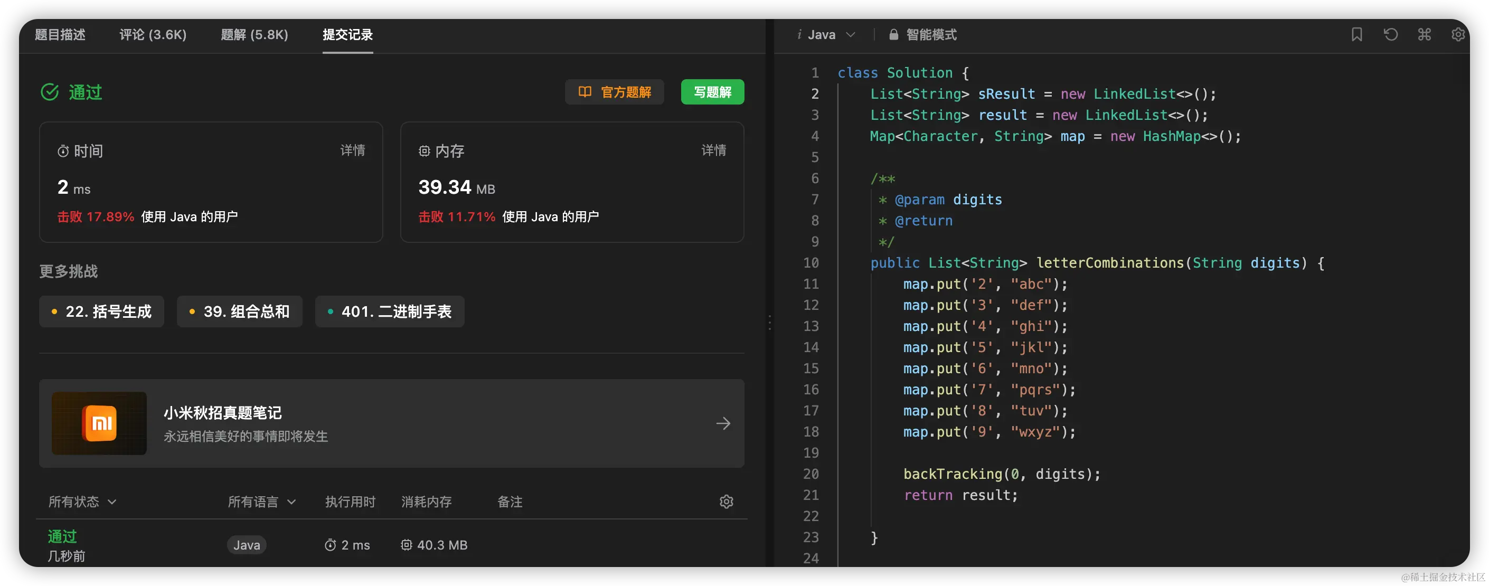The image size is (1489, 586).
Task: Open 详情 link in 时间 card
Action: [353, 150]
